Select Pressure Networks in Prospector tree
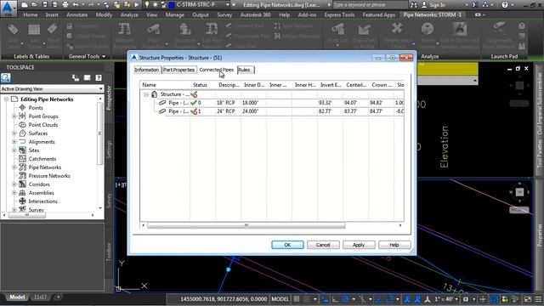544x306 pixels. (49, 176)
